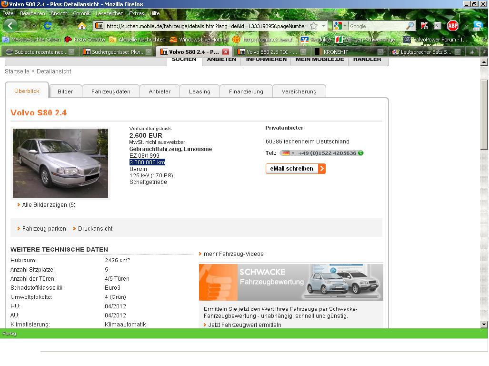489x366 pixels.
Task: Open the Villingen-Schwenningen bookmark
Action: [367, 40]
